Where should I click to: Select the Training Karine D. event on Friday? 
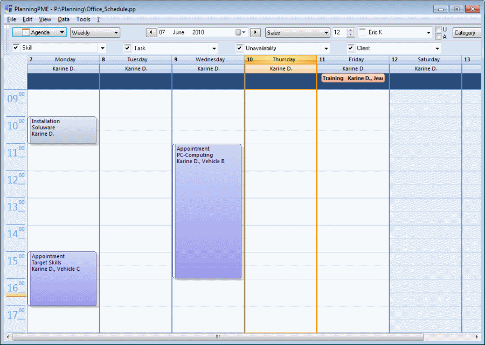[353, 78]
